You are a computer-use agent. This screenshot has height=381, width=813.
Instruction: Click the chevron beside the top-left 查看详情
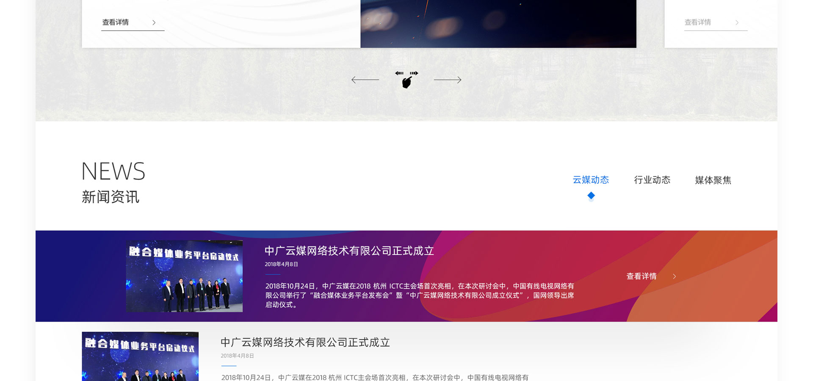[x=154, y=23]
